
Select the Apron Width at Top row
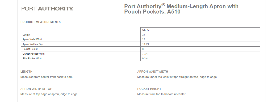click(x=140, y=44)
